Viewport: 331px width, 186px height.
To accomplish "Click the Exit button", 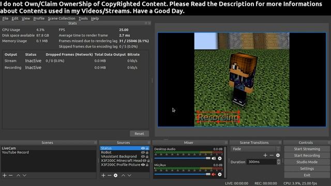I will (x=307, y=175).
